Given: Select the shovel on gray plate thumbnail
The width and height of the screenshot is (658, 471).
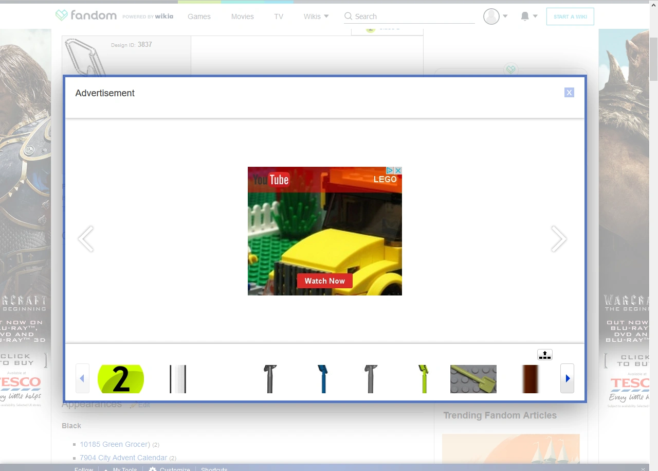Looking at the screenshot, I should click(x=473, y=379).
